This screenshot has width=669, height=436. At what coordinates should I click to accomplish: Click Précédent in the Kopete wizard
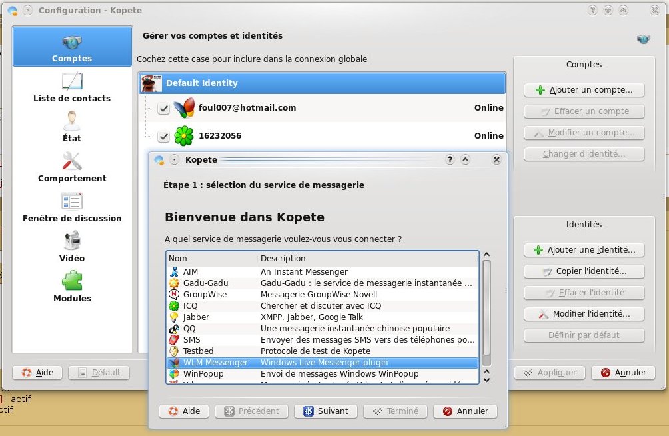click(x=251, y=411)
